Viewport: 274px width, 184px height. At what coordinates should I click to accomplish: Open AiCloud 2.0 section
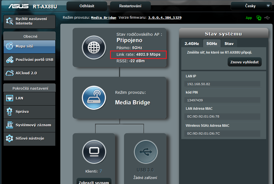(x=29, y=73)
